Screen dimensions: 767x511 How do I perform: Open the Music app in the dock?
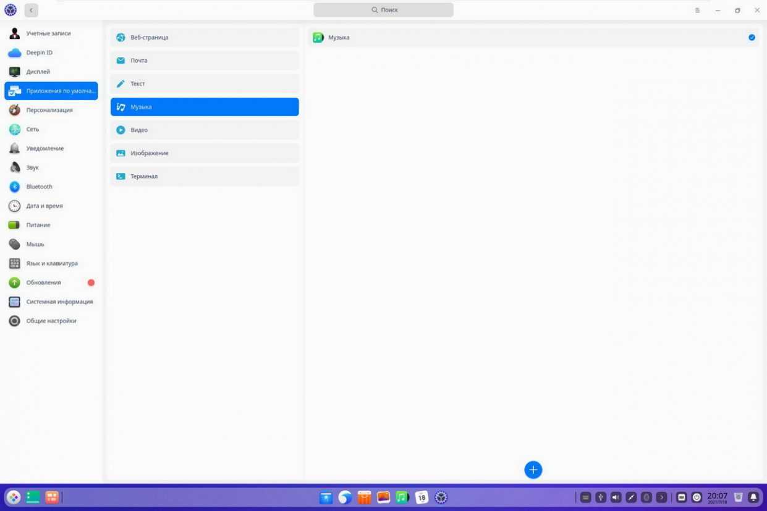click(402, 497)
